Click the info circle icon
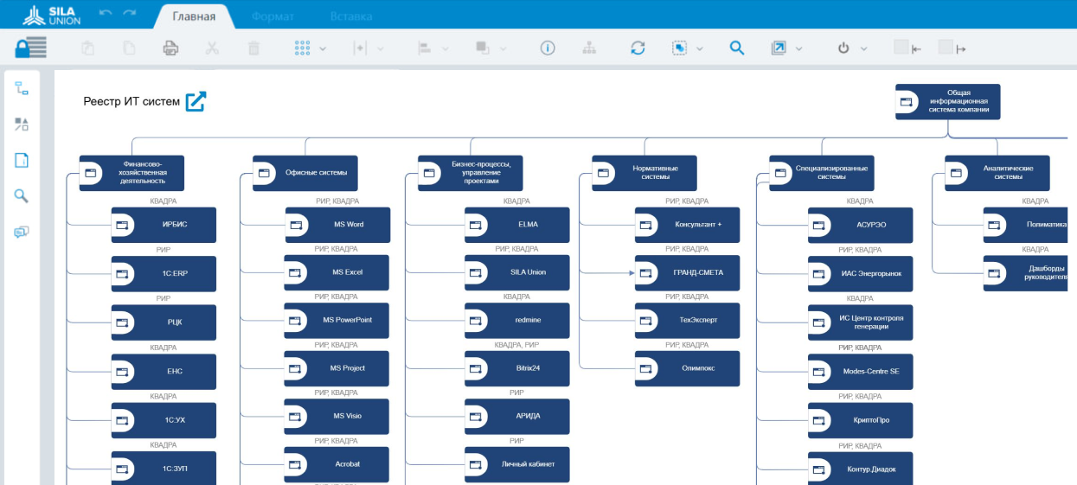Screen dimensions: 1077x485 click(548, 48)
